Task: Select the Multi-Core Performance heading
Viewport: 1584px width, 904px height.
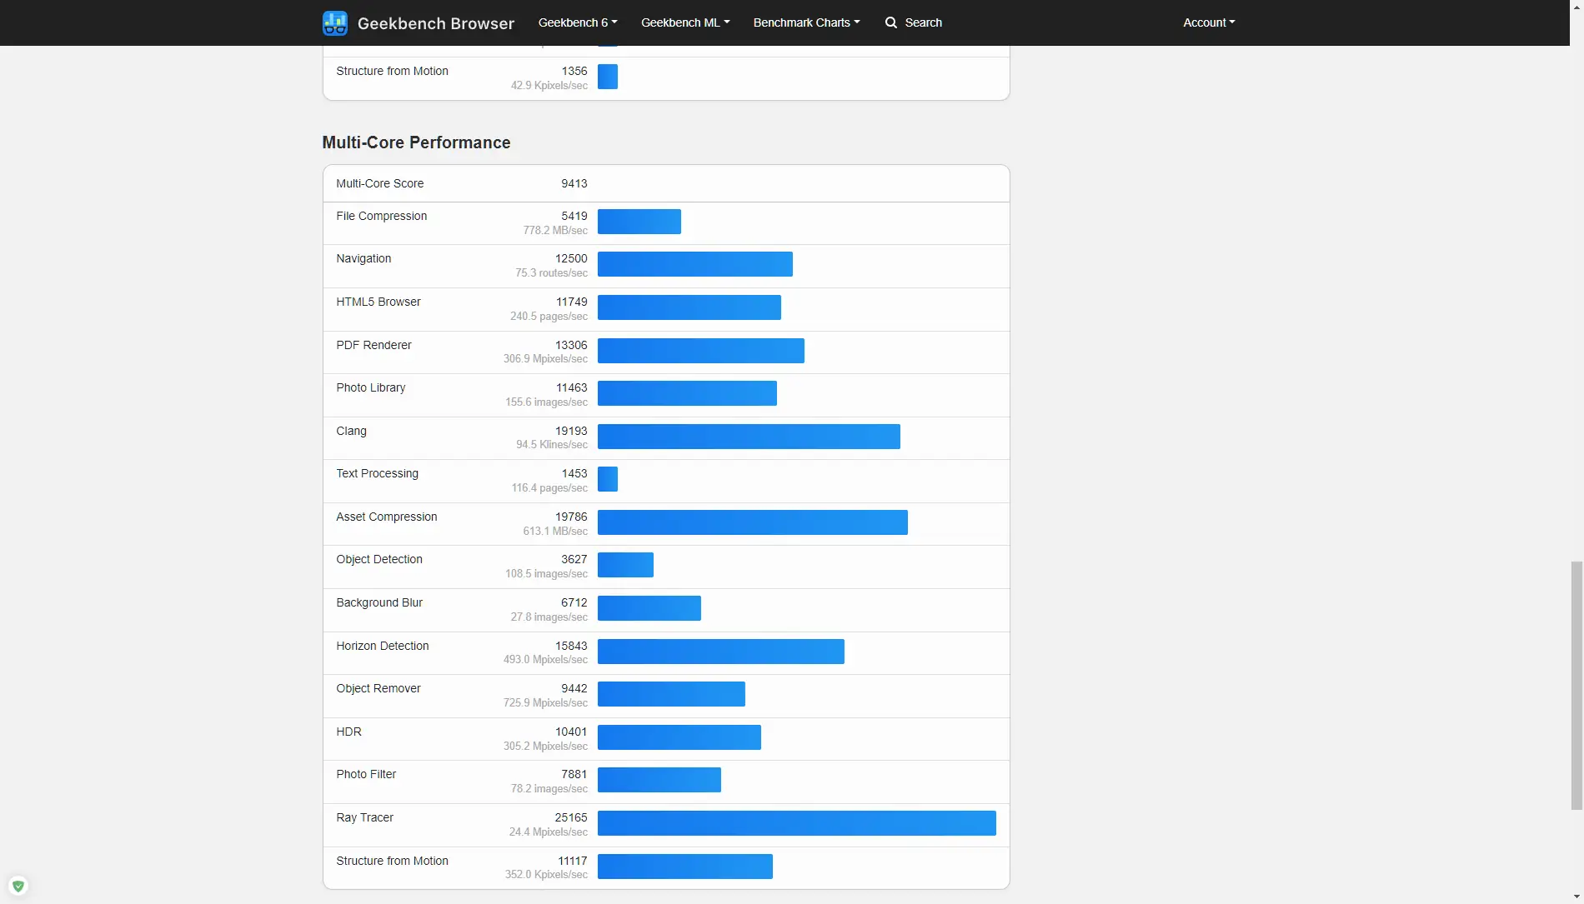Action: click(x=416, y=142)
